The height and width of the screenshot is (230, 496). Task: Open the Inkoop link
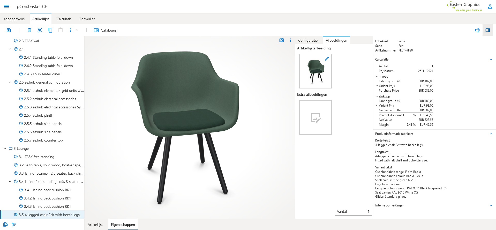click(x=384, y=77)
